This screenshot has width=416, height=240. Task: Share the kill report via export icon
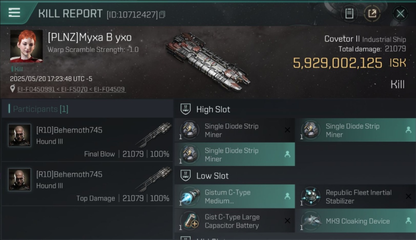coord(372,14)
